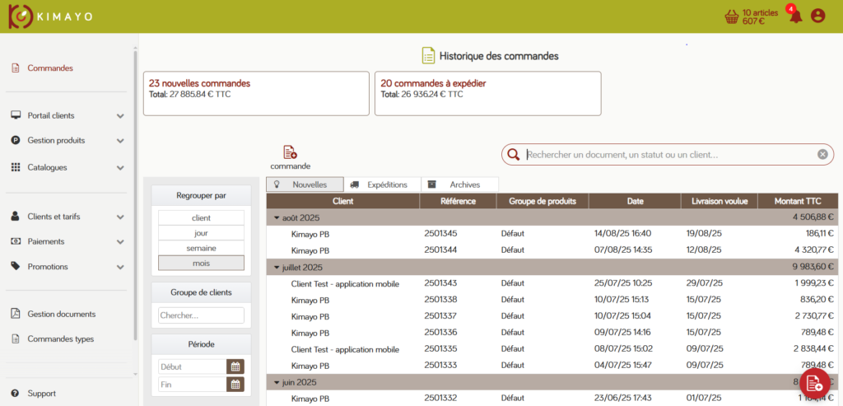Expand the Gestion produits chevron
This screenshot has width=843, height=406.
120,141
